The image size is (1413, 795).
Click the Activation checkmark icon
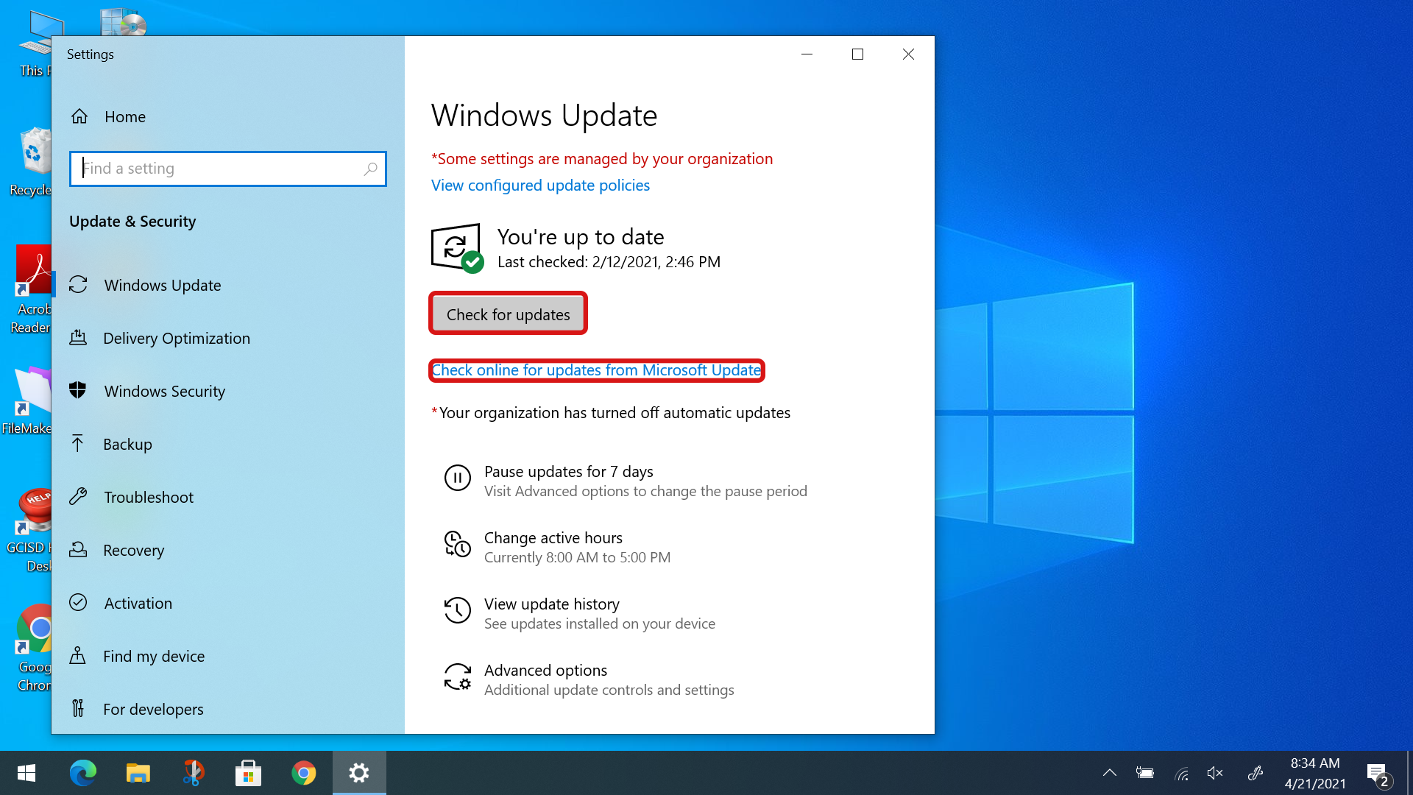coord(79,603)
